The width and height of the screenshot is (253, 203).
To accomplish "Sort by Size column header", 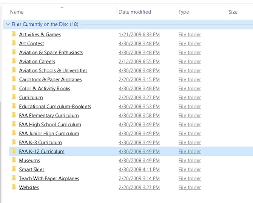I will point(233,12).
